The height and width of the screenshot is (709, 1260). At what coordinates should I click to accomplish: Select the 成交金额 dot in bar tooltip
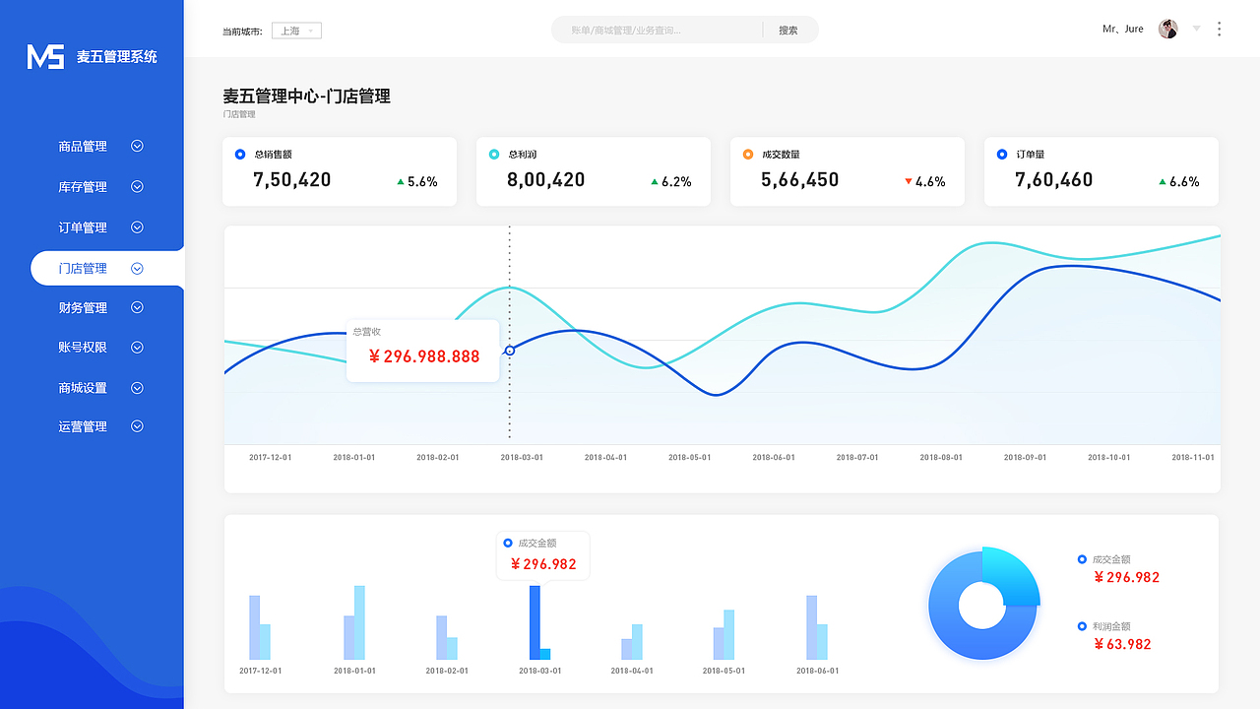pyautogui.click(x=508, y=543)
